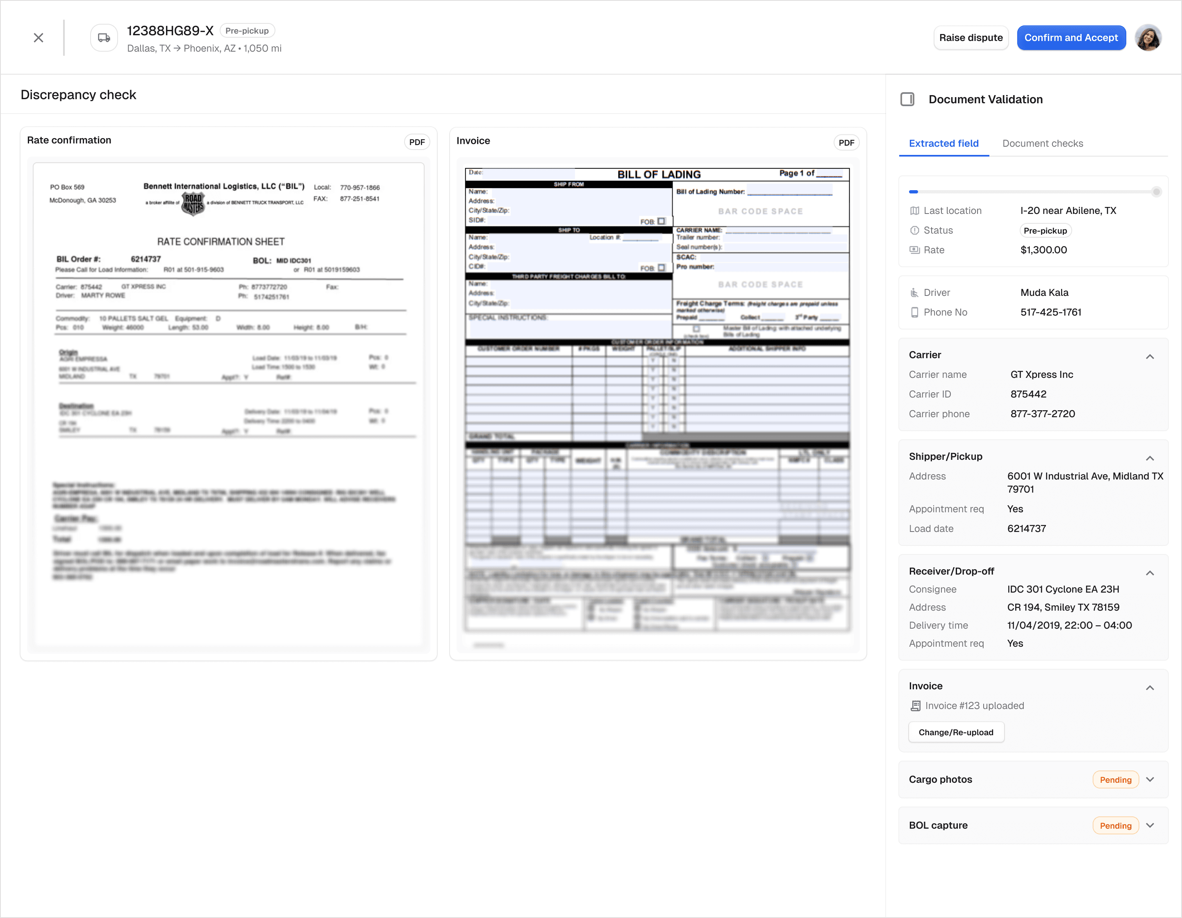Click the Raise dispute button
This screenshot has width=1182, height=918.
click(971, 38)
